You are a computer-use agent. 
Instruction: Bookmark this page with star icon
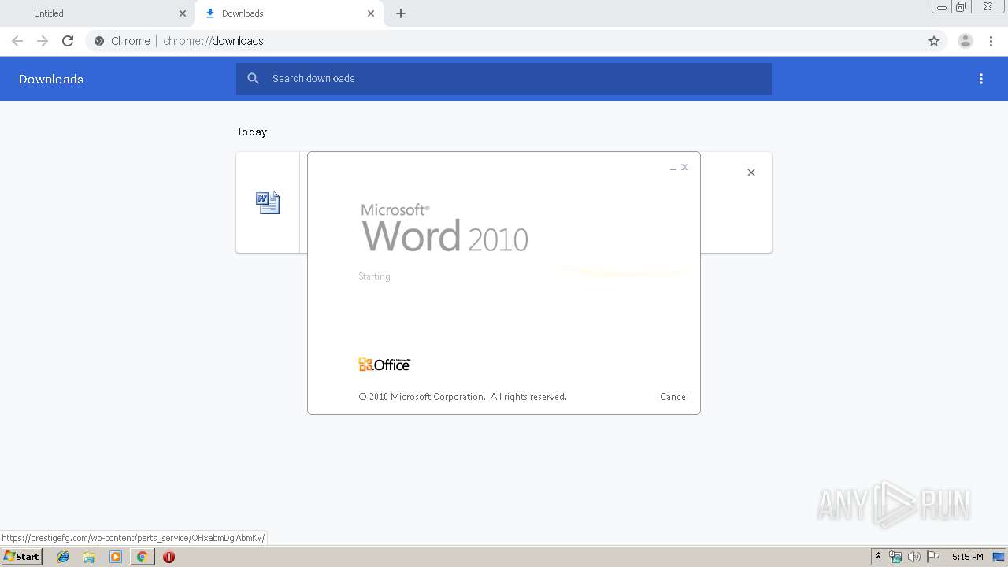coord(934,41)
